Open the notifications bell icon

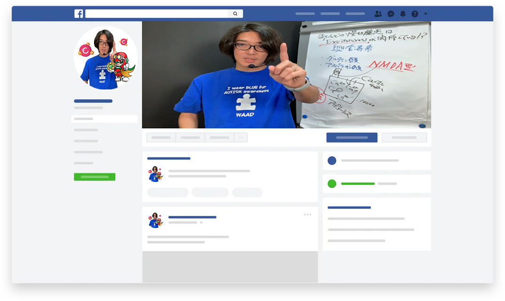(x=402, y=14)
